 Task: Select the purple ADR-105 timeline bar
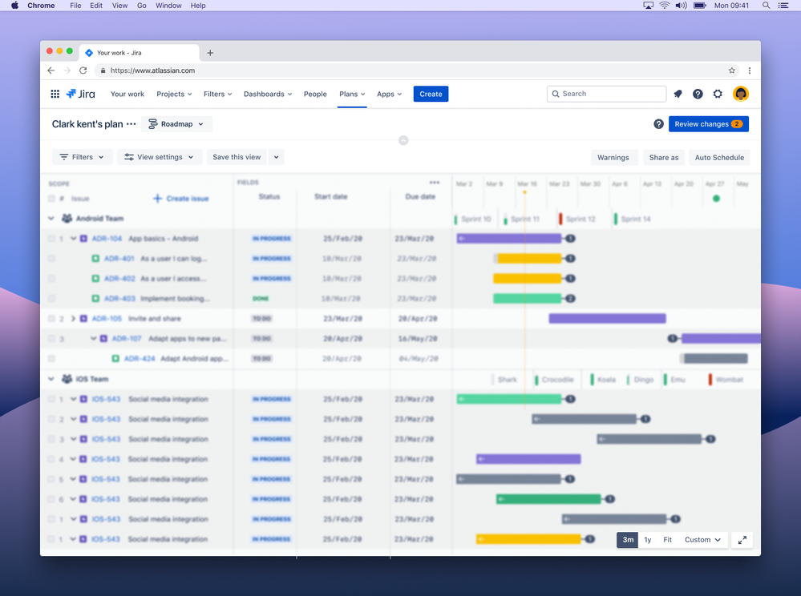coord(607,318)
